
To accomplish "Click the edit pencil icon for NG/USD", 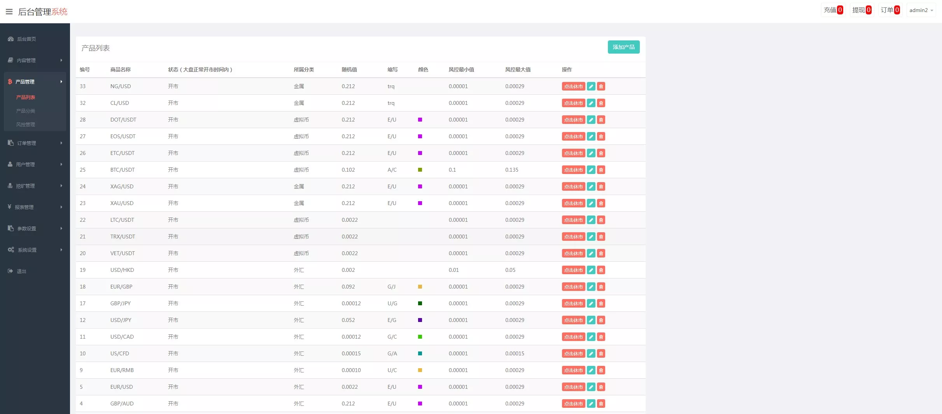I will coord(591,86).
